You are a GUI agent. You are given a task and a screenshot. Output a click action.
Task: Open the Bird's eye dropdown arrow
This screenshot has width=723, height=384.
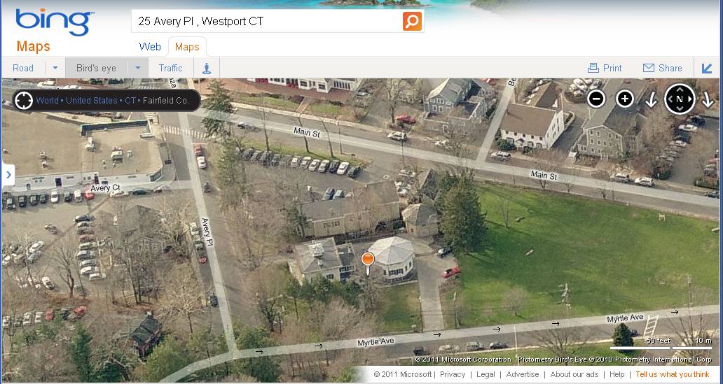138,68
